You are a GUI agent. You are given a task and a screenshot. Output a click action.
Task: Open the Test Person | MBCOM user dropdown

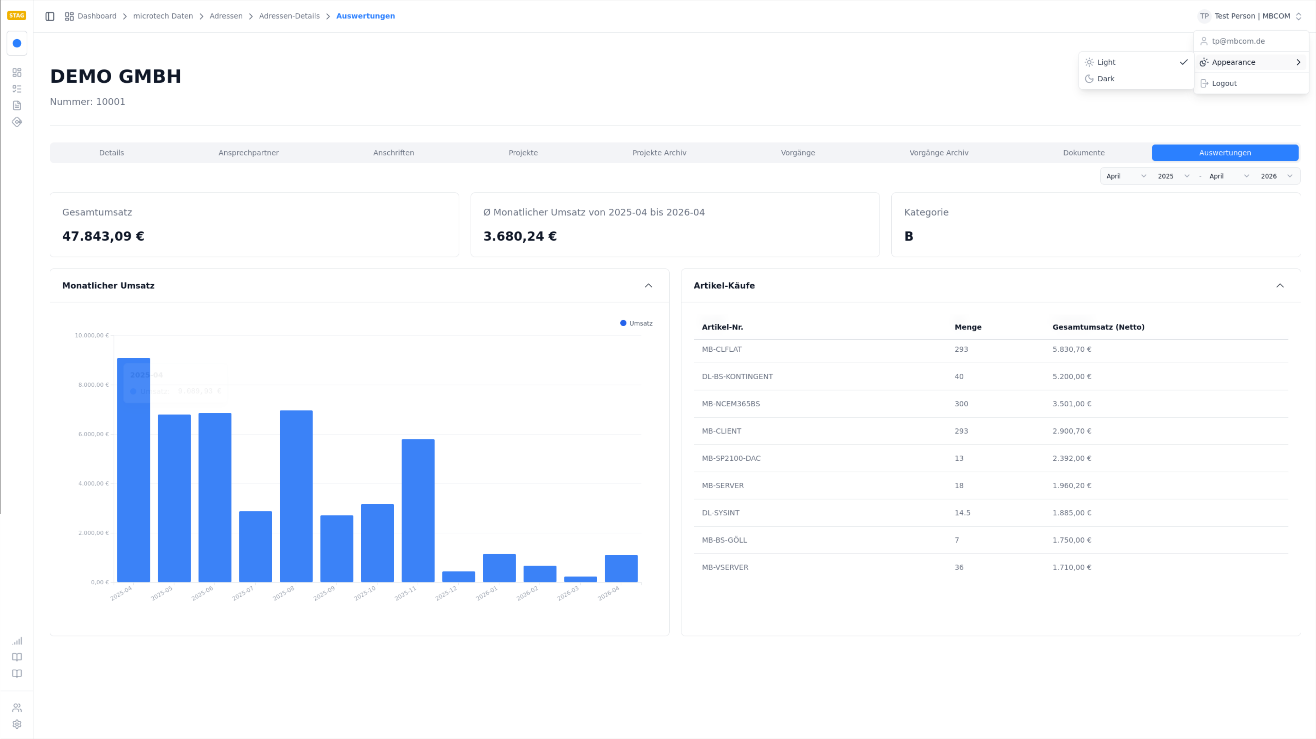1249,16
